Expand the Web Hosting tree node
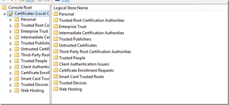This screenshot has height=105, width=229. pos(11,91)
